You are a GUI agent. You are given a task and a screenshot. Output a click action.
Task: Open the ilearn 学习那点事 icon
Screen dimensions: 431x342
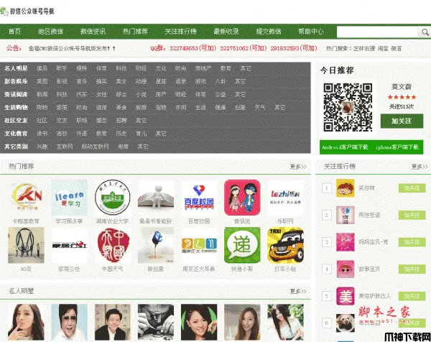69,198
